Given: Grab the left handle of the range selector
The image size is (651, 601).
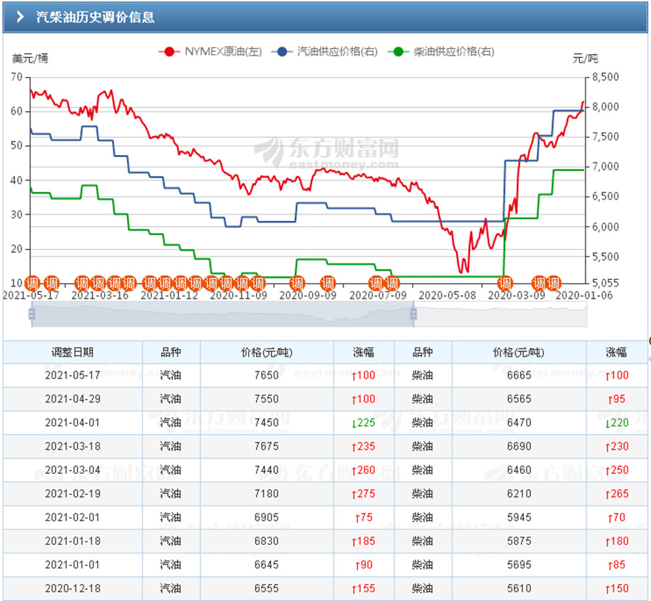Looking at the screenshot, I should [x=31, y=314].
